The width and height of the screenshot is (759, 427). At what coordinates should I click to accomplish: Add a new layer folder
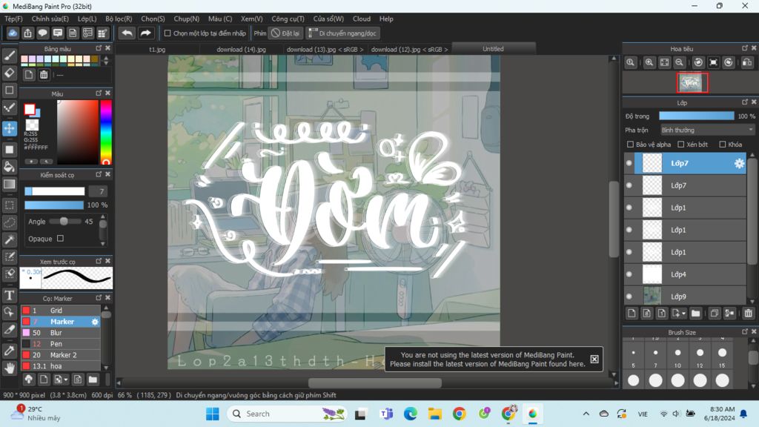[x=695, y=314]
